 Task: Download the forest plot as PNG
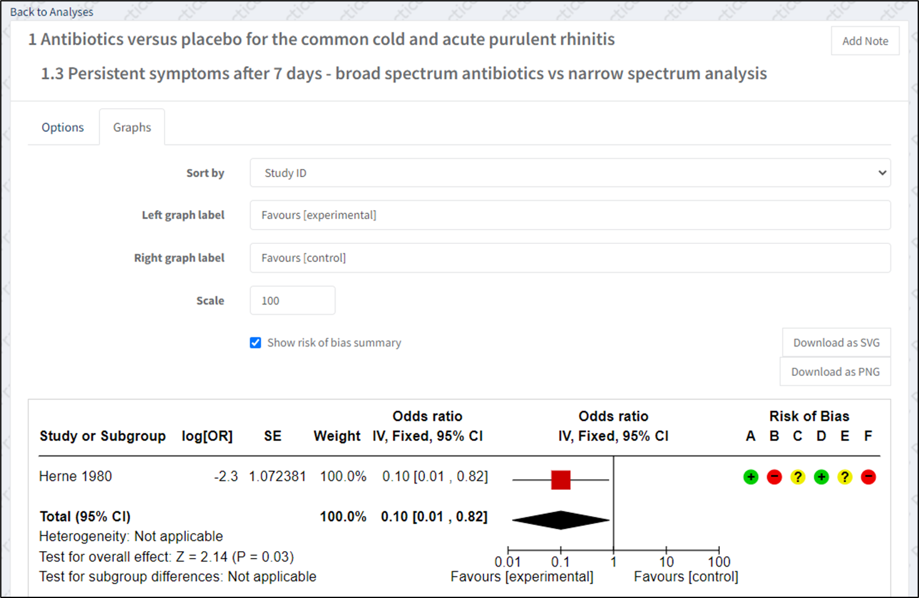point(835,372)
